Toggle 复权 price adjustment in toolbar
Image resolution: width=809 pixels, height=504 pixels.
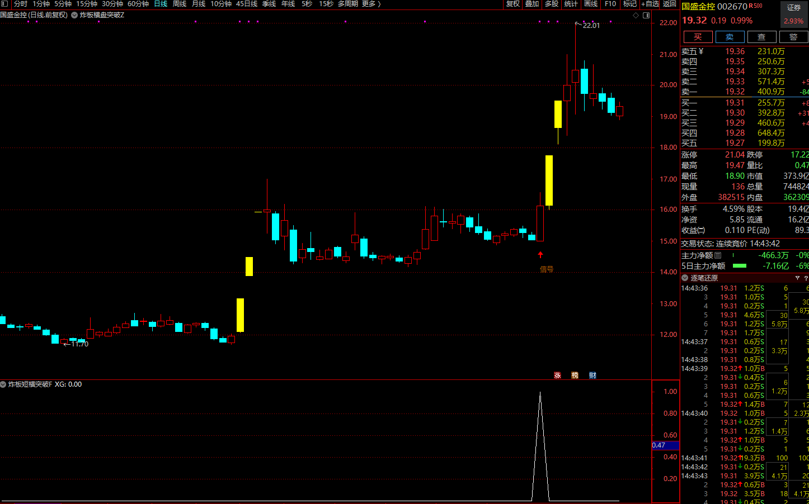point(513,4)
